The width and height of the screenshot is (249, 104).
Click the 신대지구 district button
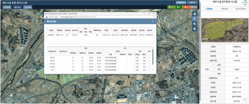click(x=192, y=2)
